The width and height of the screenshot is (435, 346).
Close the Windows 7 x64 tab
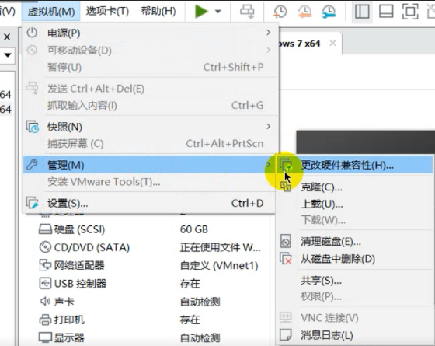tap(332, 43)
